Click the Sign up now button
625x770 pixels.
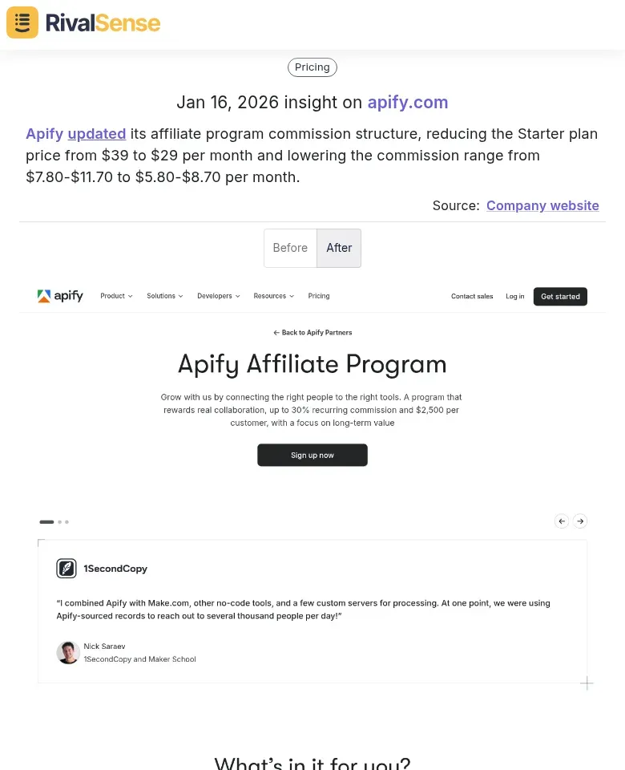click(x=312, y=455)
